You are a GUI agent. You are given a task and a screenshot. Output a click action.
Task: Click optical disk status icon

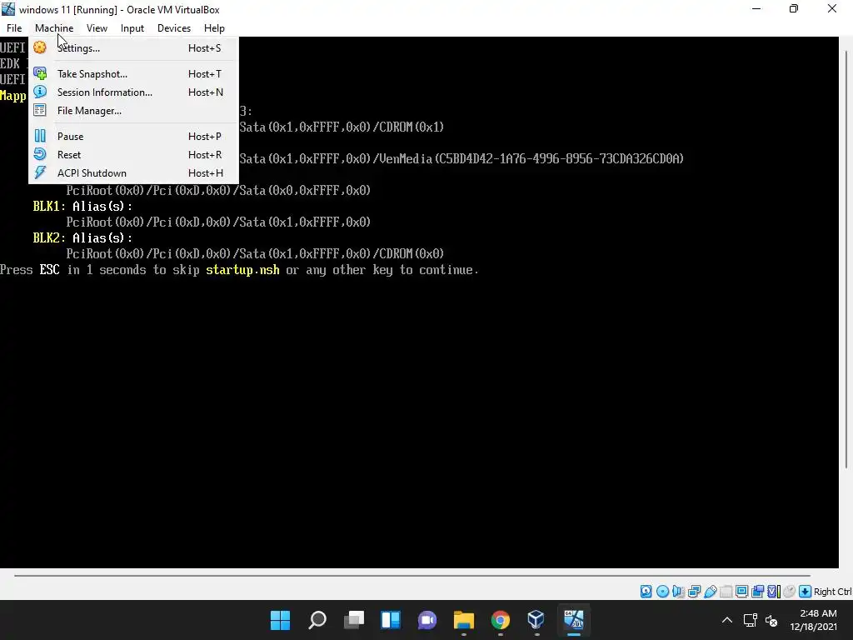[x=662, y=592]
